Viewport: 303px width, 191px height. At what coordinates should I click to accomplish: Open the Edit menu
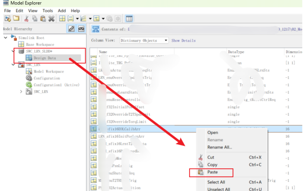(19, 11)
